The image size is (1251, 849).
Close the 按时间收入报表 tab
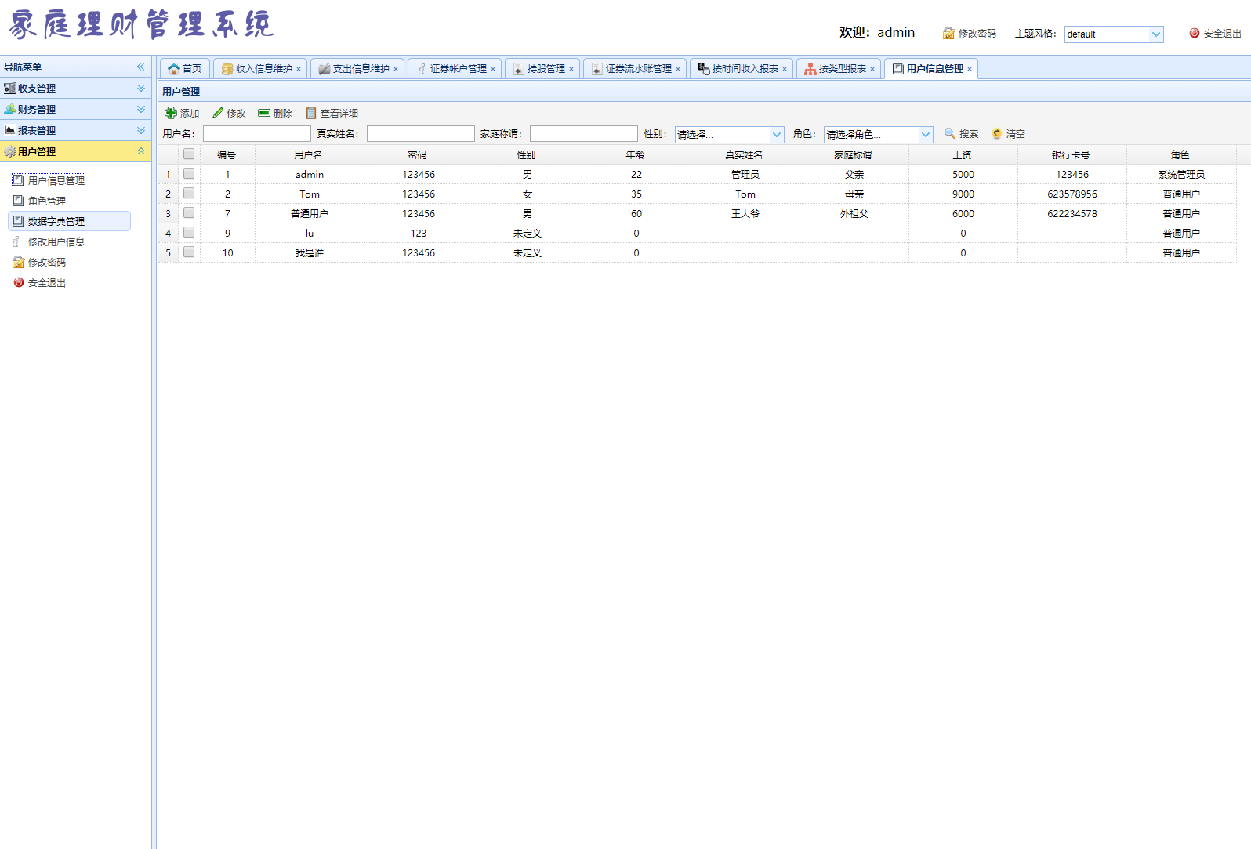tap(785, 69)
